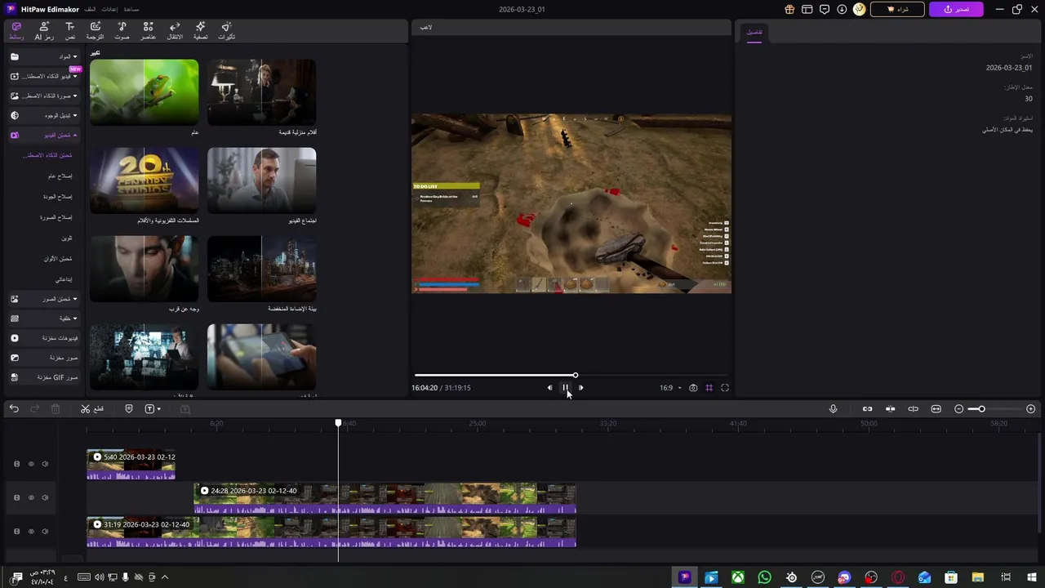Click the timeline zoom slider track
This screenshot has height=588, width=1045.
click(x=994, y=408)
